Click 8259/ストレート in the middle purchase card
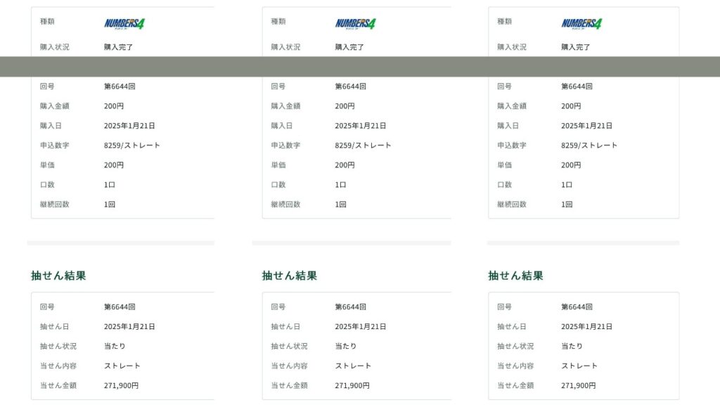 pos(363,146)
